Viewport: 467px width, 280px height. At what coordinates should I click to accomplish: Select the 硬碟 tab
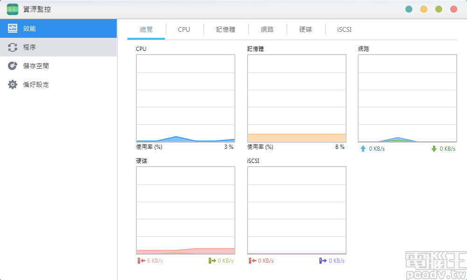tap(305, 29)
